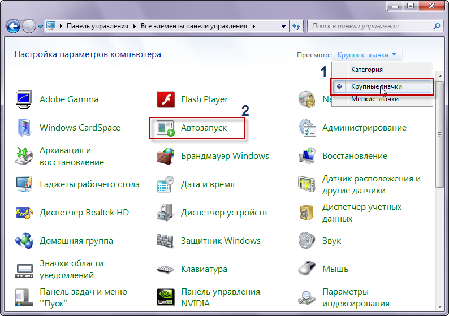Open the Администрирование gear icon

coord(307,128)
